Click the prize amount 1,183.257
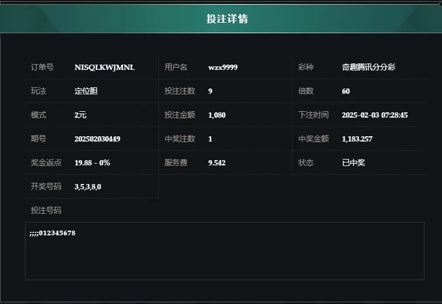The height and width of the screenshot is (304, 442). coord(357,139)
